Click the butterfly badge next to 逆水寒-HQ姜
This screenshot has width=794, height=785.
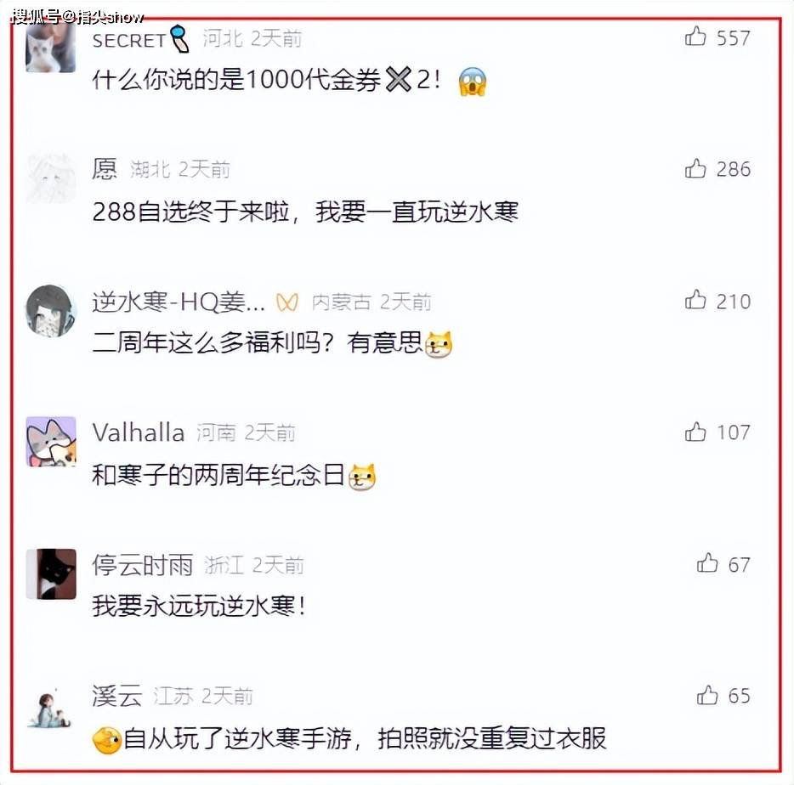coord(287,302)
